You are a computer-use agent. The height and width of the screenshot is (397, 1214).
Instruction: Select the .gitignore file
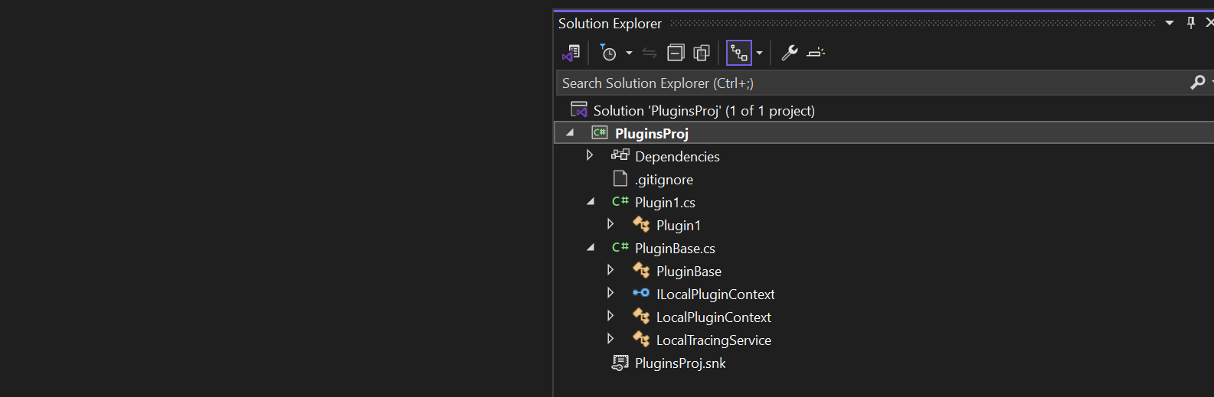pos(663,180)
